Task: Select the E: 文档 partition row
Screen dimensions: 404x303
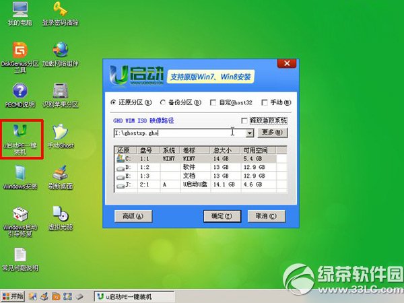Action: 201,176
